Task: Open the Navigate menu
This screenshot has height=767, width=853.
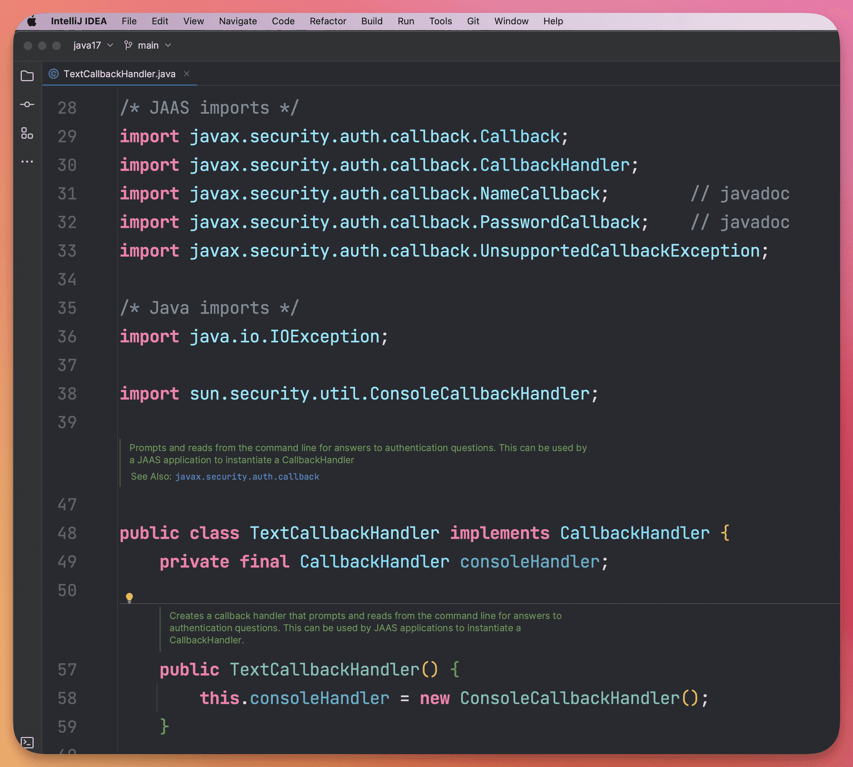Action: 238,21
